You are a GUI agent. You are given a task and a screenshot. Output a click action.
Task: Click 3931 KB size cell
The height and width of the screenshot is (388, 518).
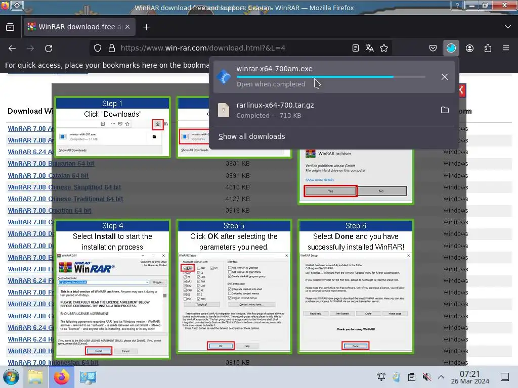point(238,164)
